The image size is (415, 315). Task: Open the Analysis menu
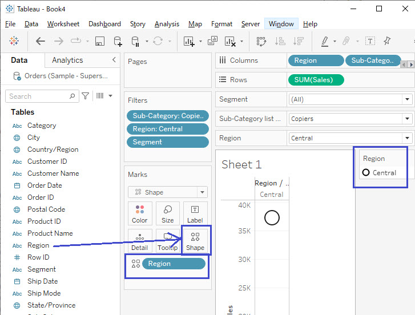pyautogui.click(x=167, y=24)
